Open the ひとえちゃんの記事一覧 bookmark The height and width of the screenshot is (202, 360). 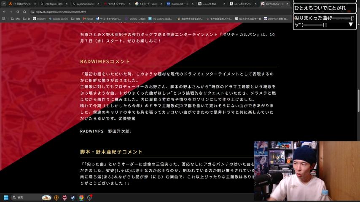pyautogui.click(x=248, y=19)
